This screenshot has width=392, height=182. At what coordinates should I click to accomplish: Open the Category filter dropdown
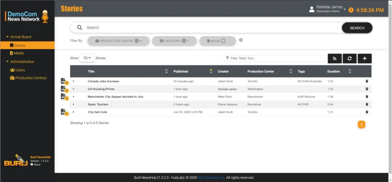coord(174,41)
